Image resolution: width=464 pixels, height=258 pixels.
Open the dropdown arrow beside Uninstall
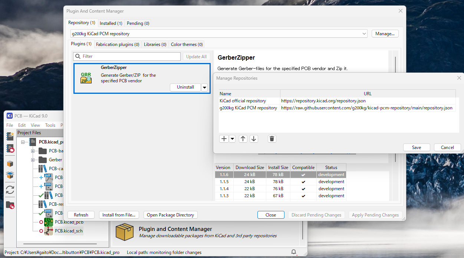tap(204, 87)
